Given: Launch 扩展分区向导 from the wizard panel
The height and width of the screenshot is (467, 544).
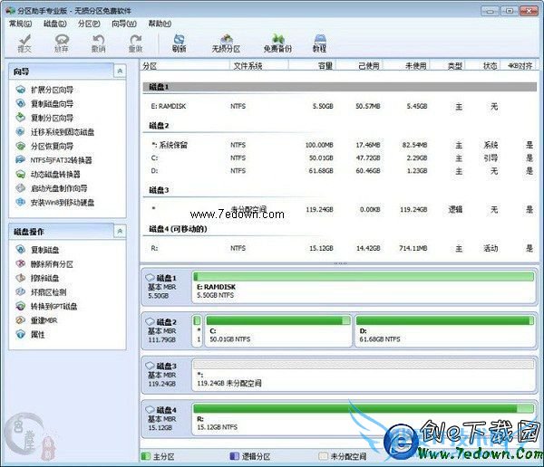Looking at the screenshot, I should coord(44,91).
